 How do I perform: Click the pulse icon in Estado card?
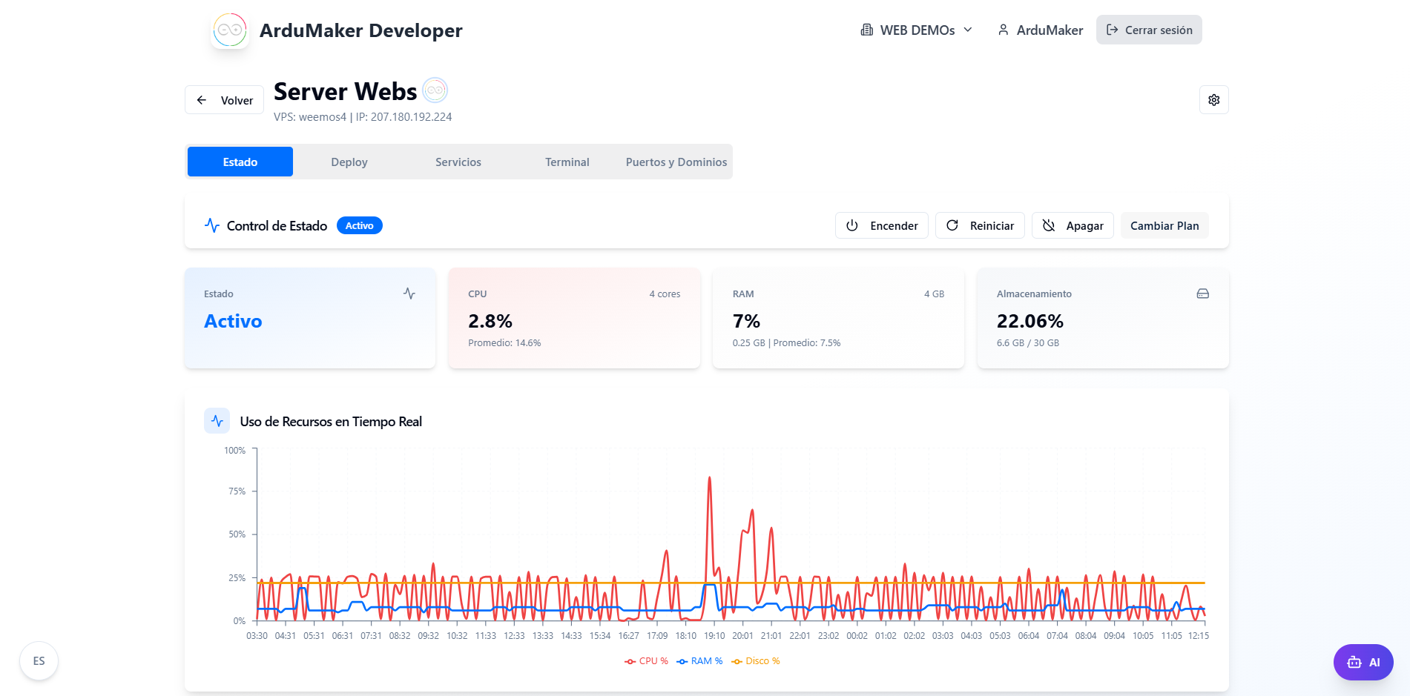pyautogui.click(x=409, y=294)
